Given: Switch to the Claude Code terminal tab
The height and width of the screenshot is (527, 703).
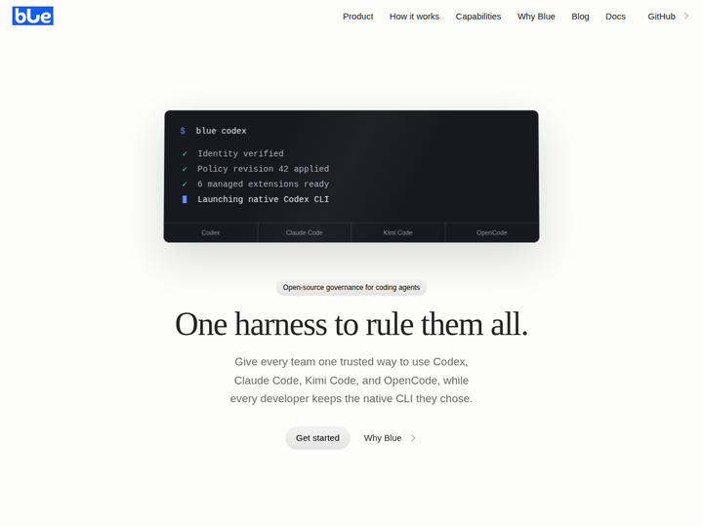Looking at the screenshot, I should pyautogui.click(x=304, y=232).
